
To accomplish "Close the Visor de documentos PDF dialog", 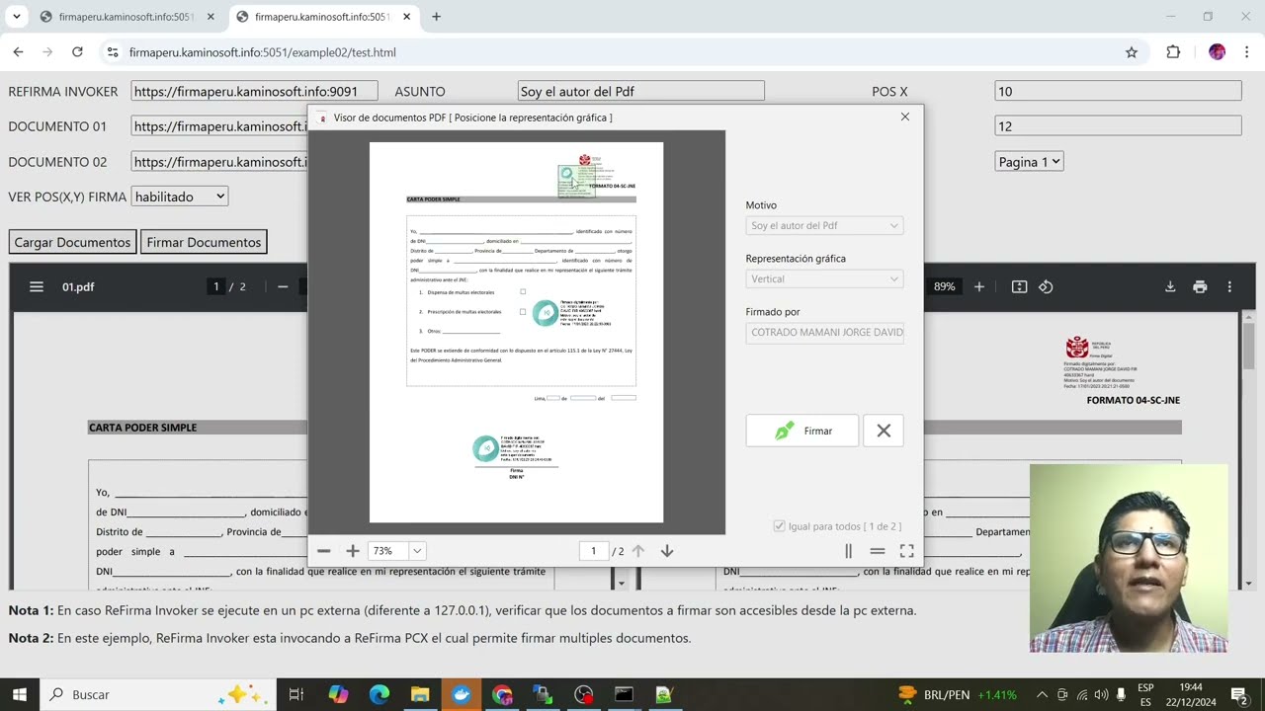I will 904,117.
